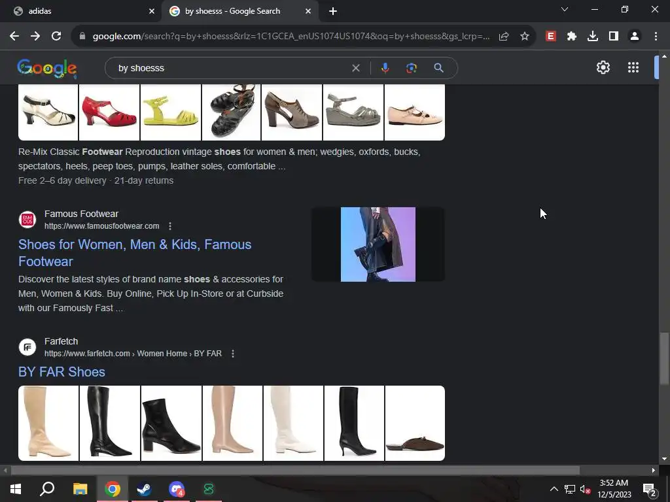Toggle the Chrome side panel

[614, 37]
